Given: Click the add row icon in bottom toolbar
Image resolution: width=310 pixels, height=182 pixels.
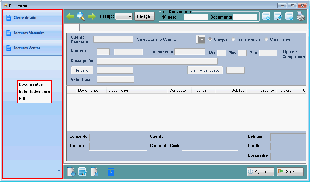Looking at the screenshot, I should [x=71, y=172].
